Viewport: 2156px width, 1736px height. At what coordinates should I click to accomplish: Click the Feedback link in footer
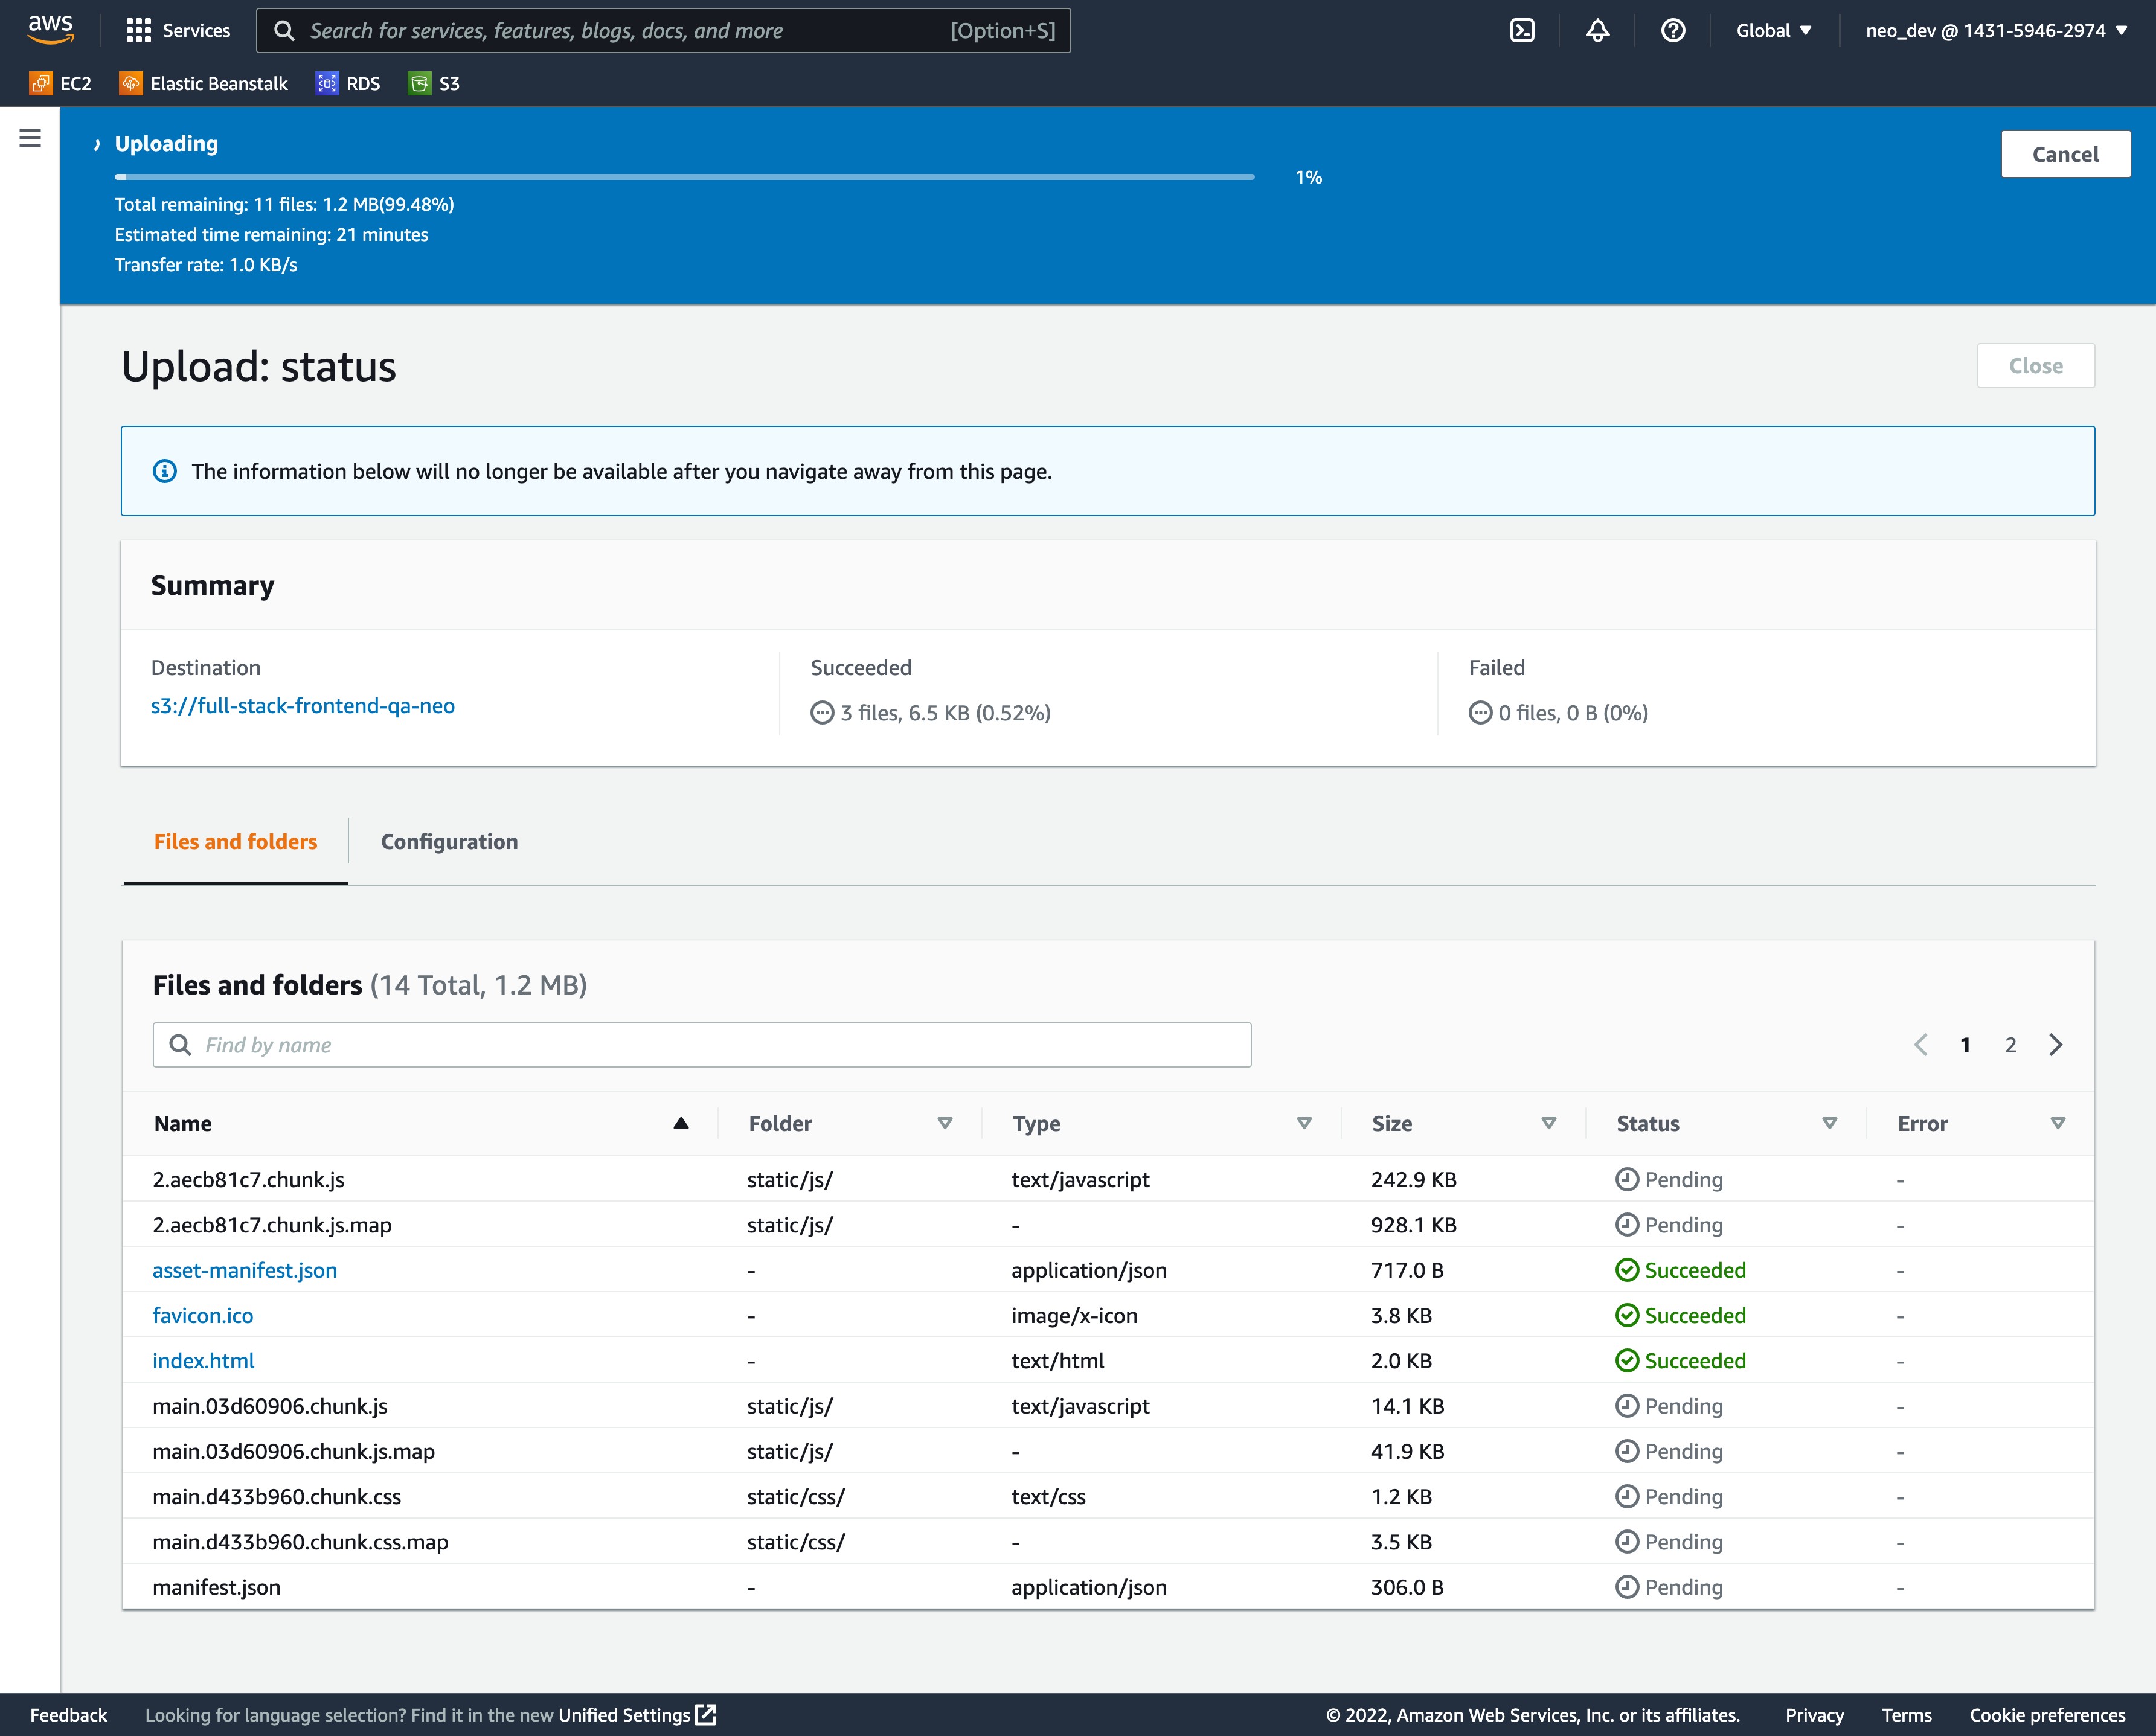(68, 1715)
